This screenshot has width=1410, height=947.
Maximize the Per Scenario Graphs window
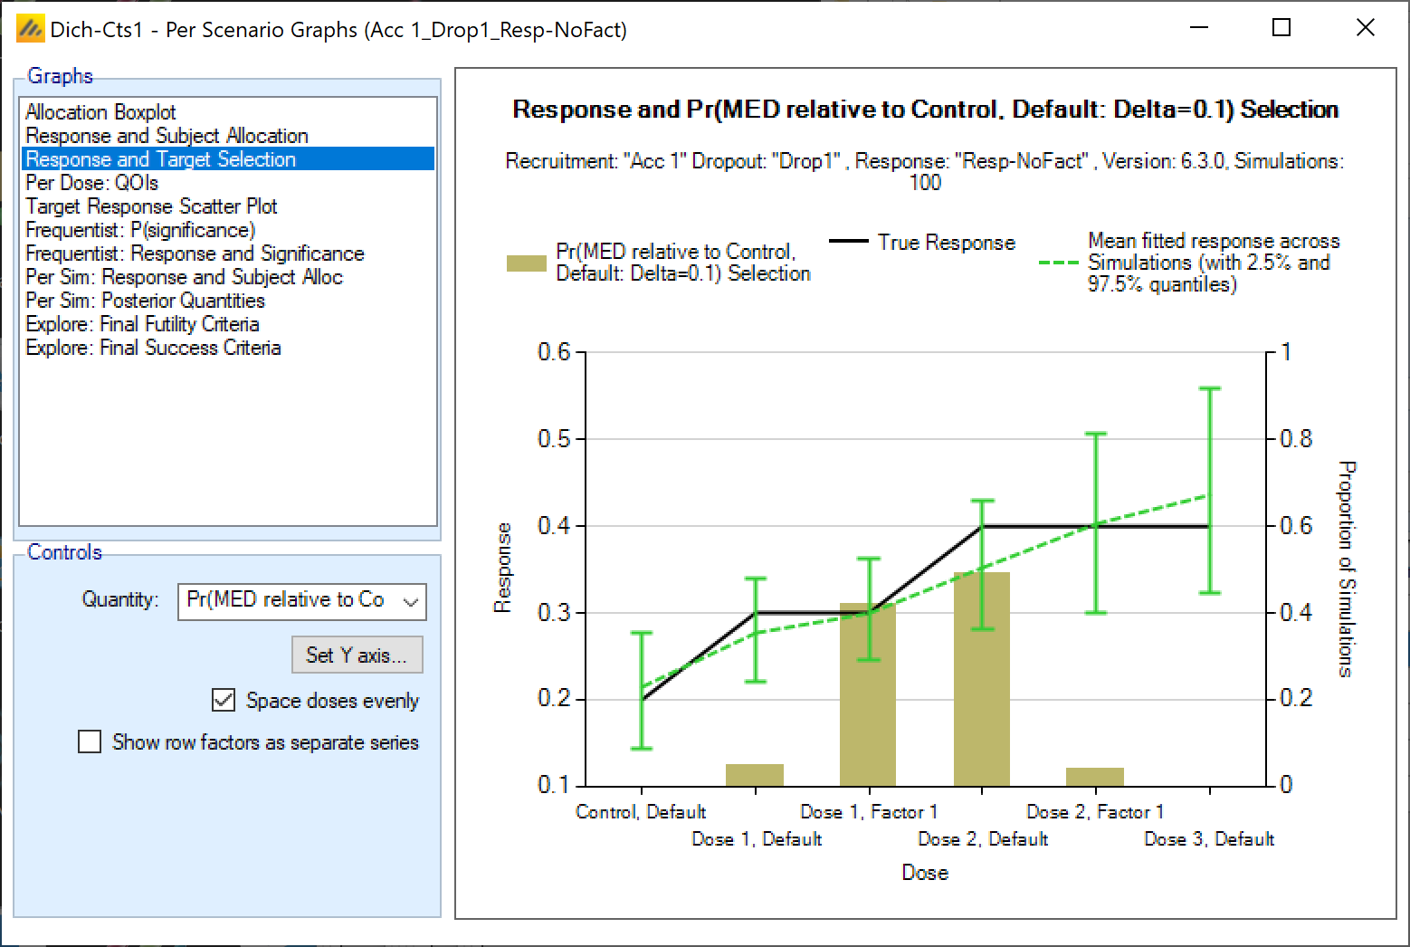pos(1281,28)
